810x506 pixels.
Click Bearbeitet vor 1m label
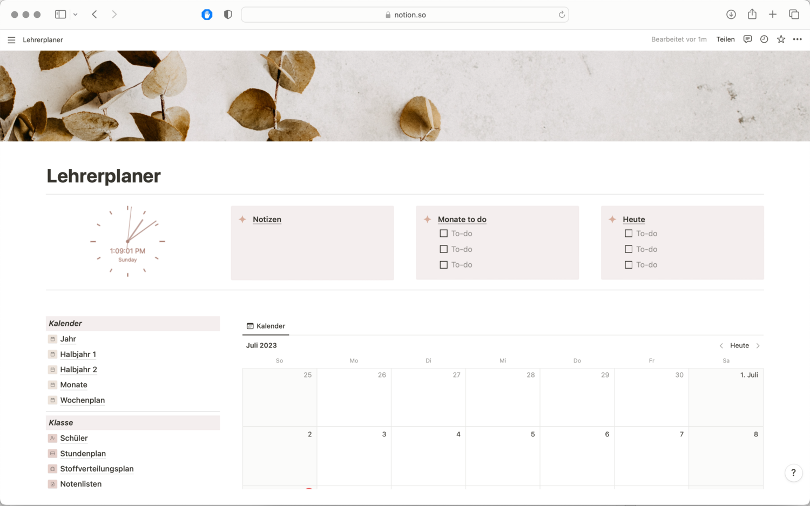pyautogui.click(x=679, y=39)
